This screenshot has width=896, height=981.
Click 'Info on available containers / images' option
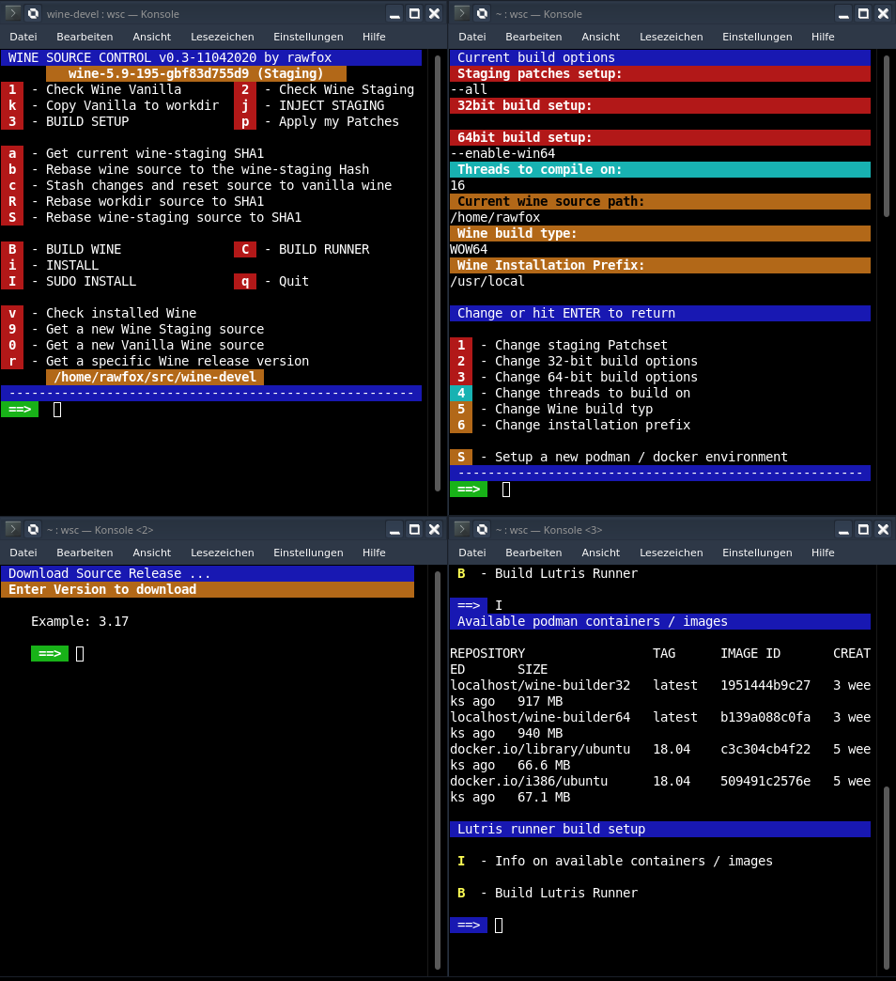[x=633, y=861]
